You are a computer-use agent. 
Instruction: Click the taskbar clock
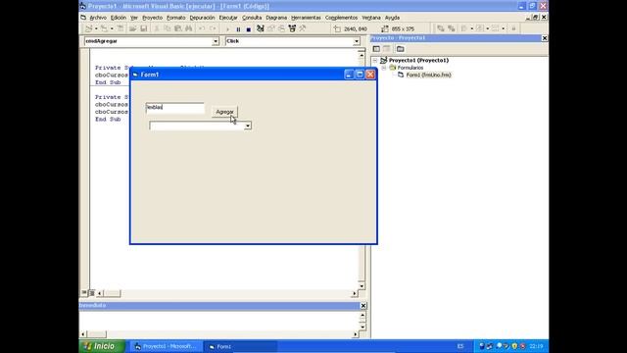536,346
